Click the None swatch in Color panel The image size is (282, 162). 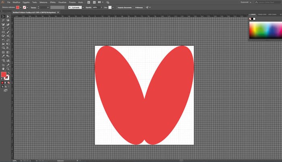click(251, 19)
